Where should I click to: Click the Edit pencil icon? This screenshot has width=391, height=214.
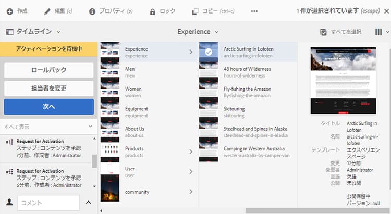(47, 11)
